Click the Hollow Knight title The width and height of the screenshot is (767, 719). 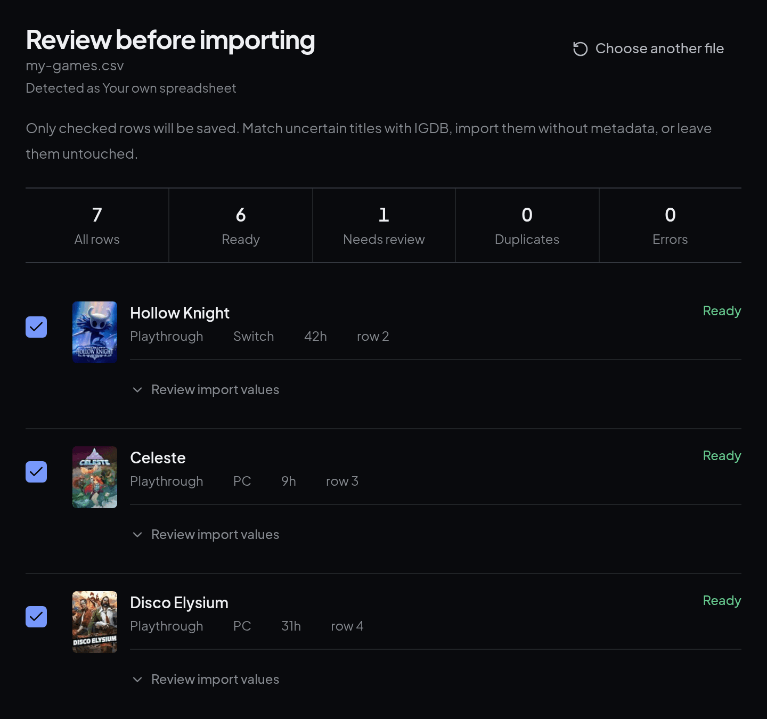click(x=179, y=313)
